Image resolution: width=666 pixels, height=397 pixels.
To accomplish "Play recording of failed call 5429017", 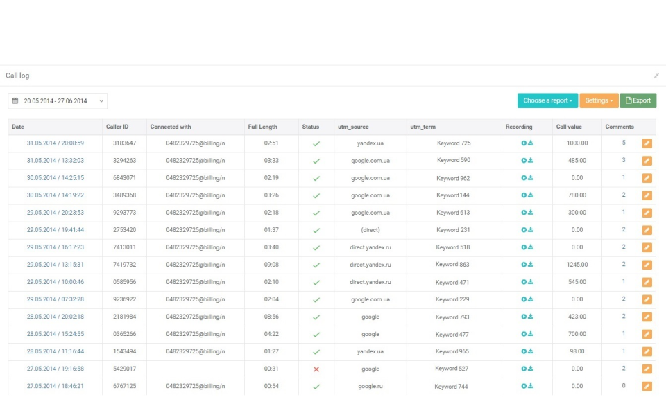I will click(x=524, y=369).
